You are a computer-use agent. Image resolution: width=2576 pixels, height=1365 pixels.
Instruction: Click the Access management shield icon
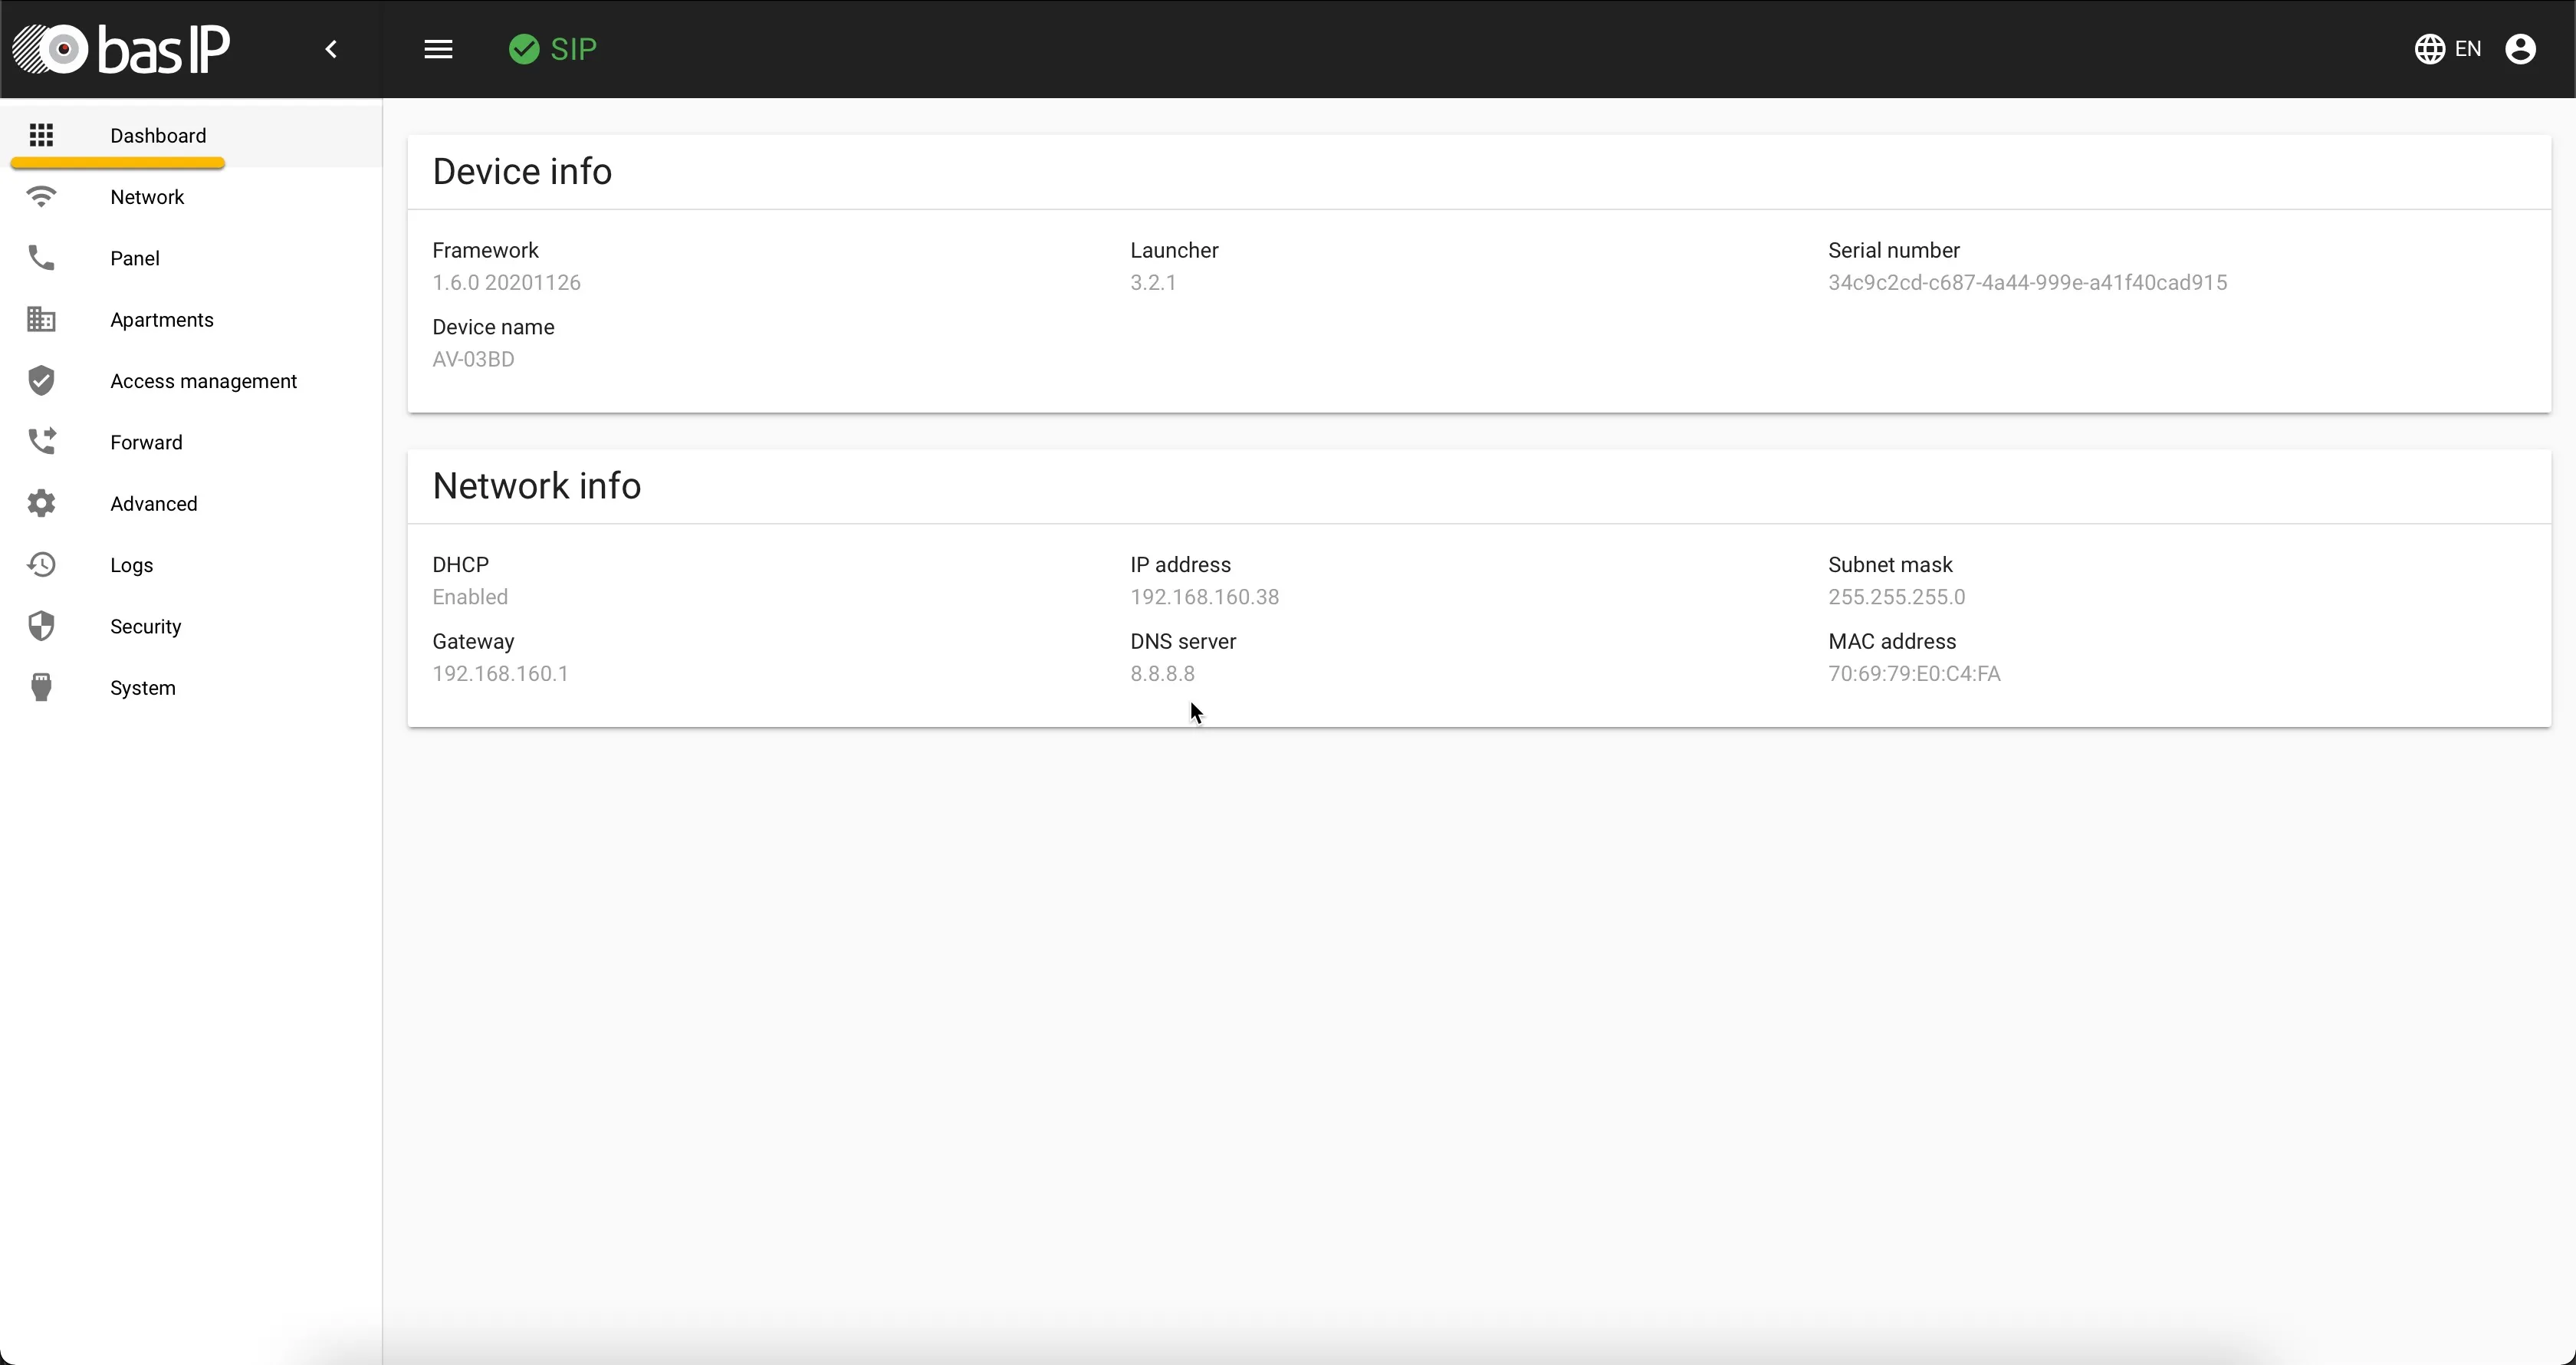click(41, 381)
